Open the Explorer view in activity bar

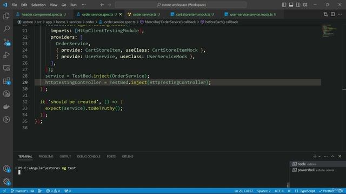pos(6,16)
